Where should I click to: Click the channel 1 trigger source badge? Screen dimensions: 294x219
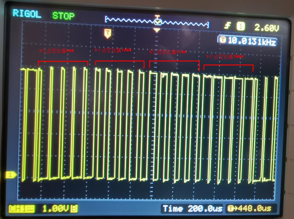pos(241,26)
